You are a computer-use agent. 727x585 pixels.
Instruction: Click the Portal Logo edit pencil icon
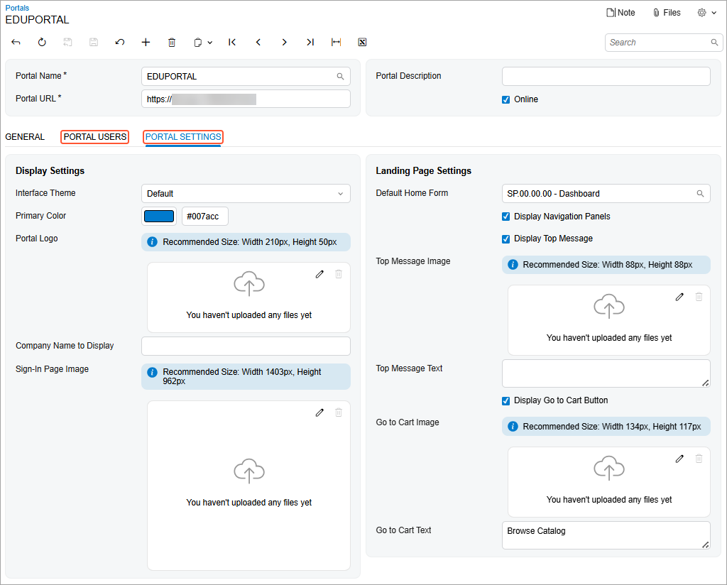(x=319, y=274)
